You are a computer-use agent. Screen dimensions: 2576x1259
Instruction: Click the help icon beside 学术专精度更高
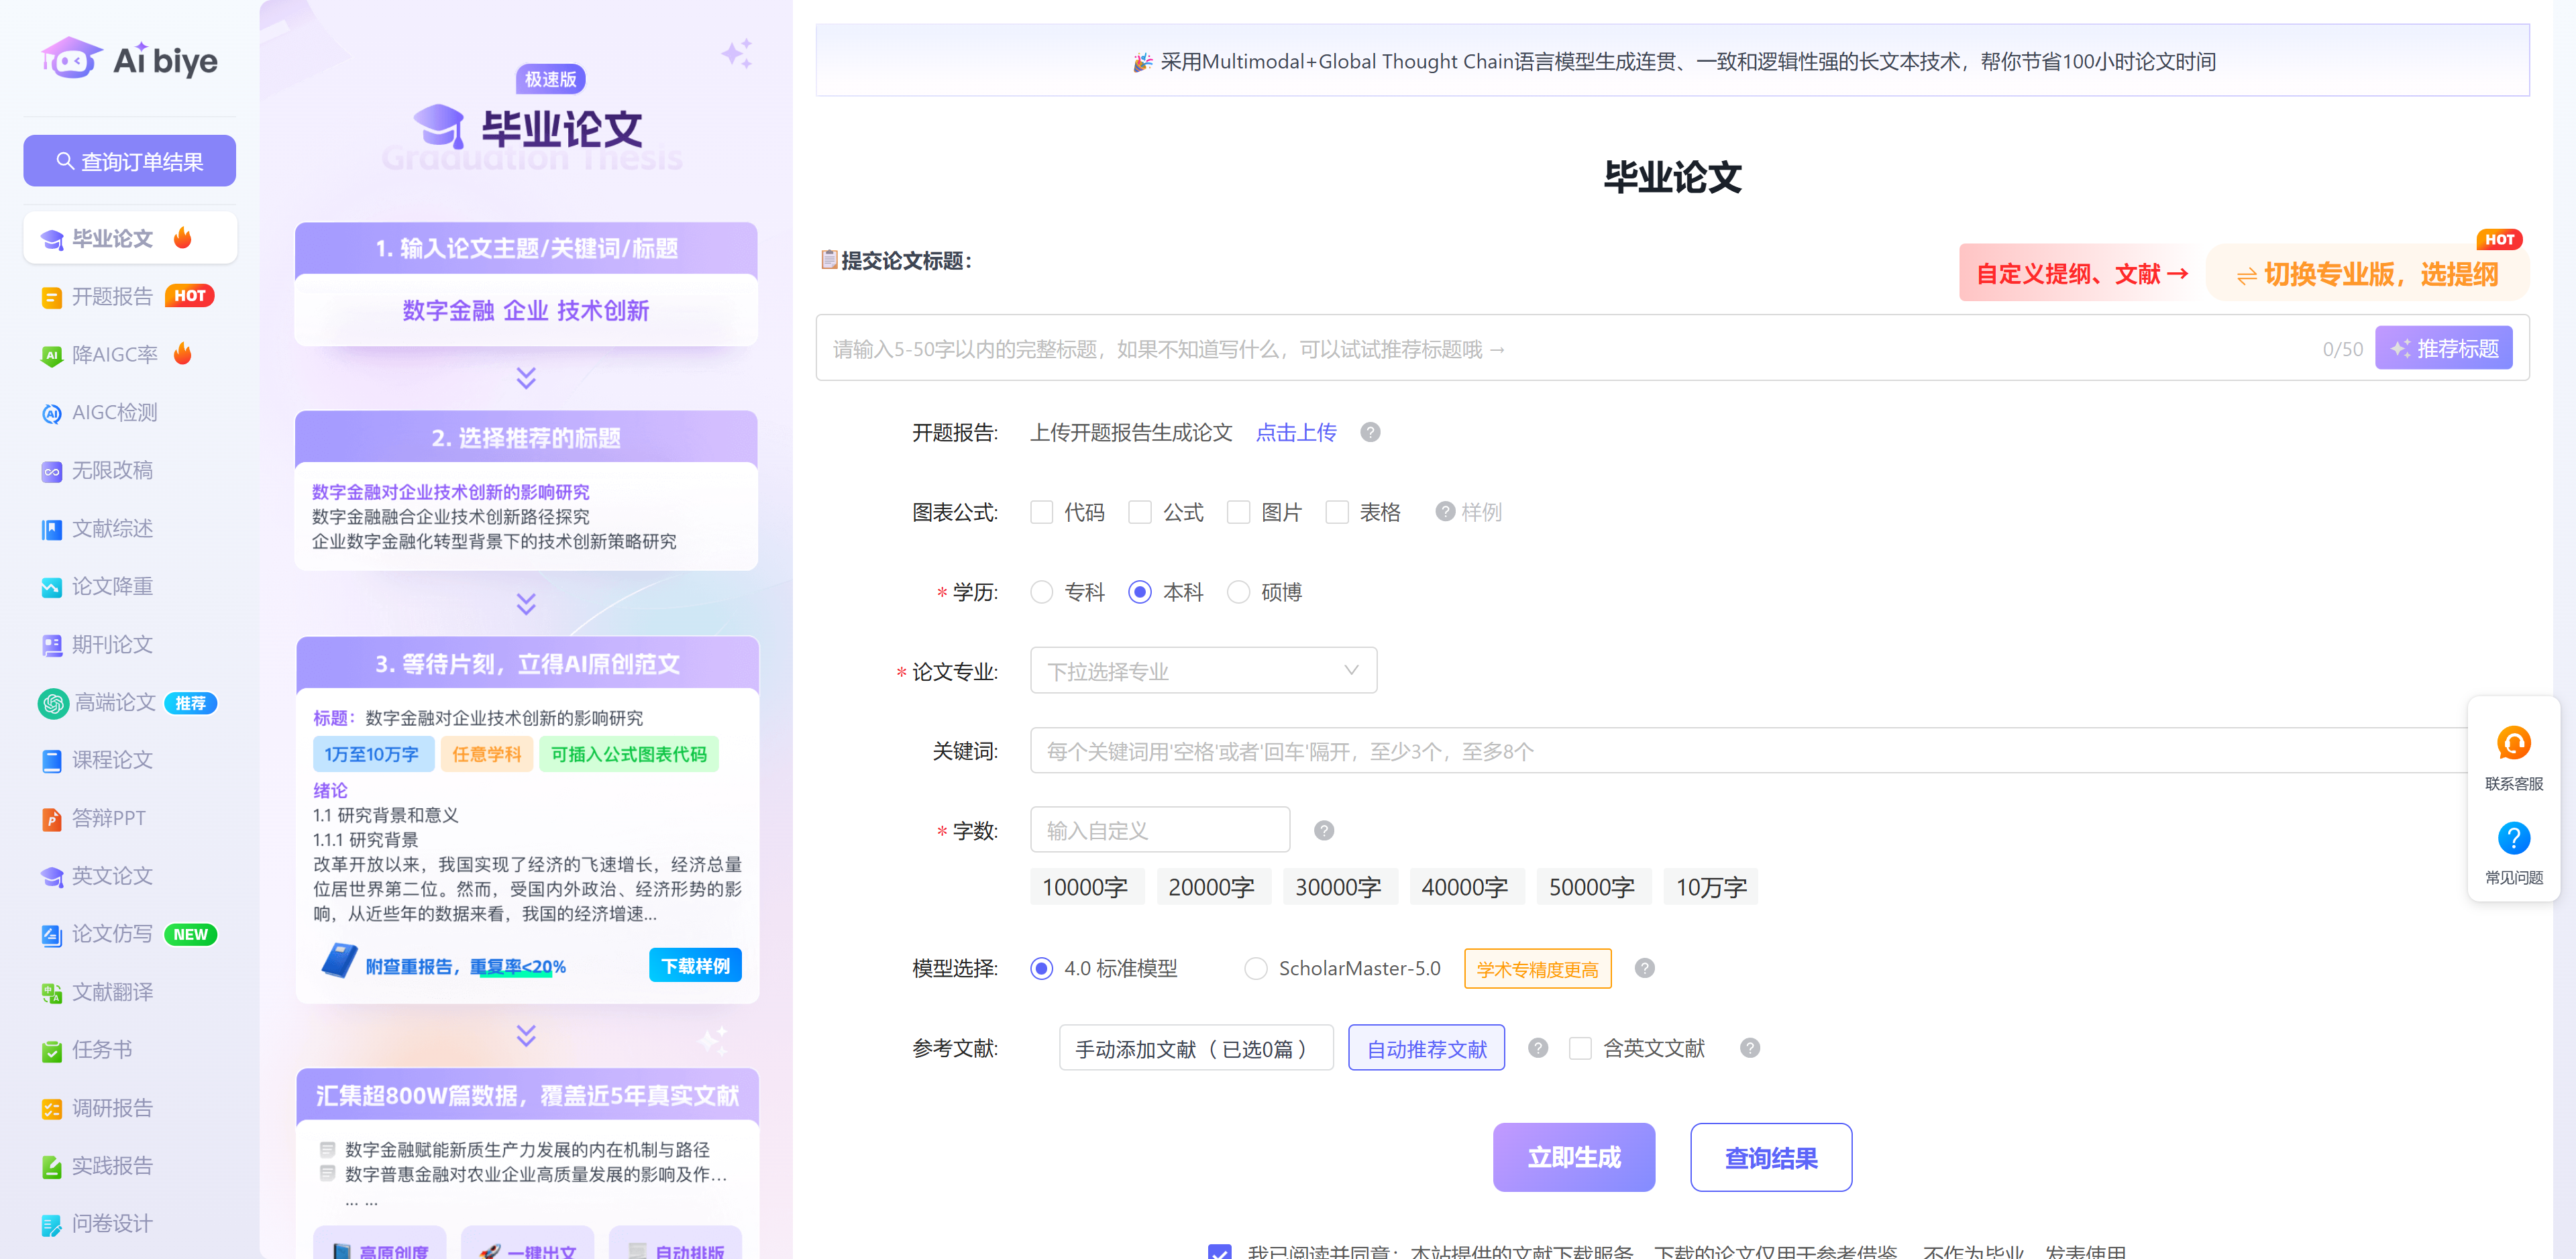(1644, 968)
